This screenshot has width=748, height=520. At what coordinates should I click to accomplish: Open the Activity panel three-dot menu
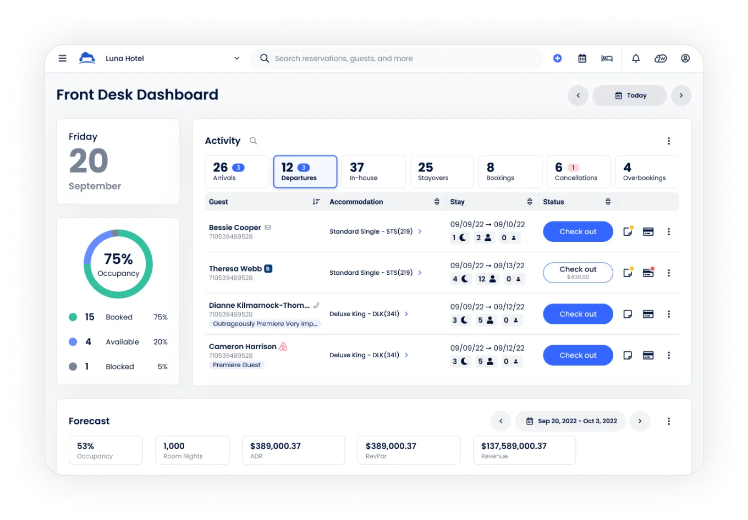669,141
